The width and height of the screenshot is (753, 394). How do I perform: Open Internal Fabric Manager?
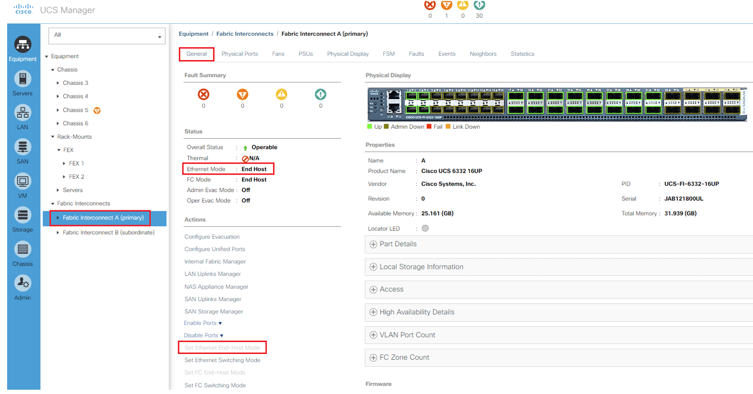pyautogui.click(x=215, y=262)
